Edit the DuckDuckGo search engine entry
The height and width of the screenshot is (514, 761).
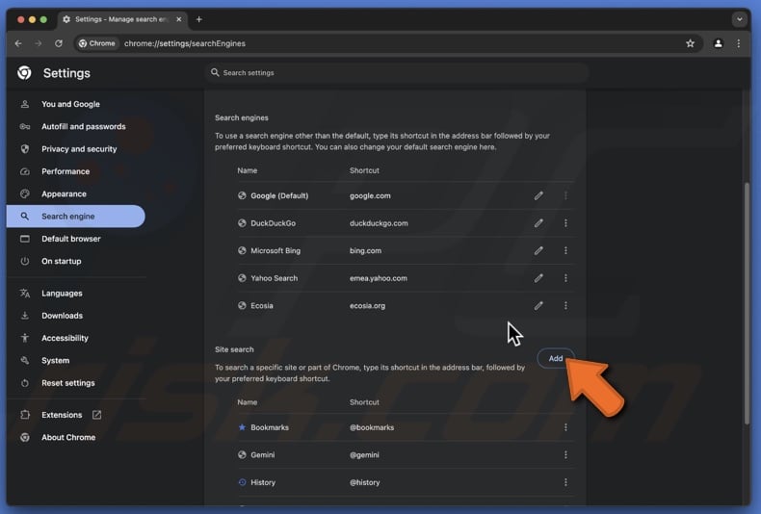pyautogui.click(x=538, y=223)
